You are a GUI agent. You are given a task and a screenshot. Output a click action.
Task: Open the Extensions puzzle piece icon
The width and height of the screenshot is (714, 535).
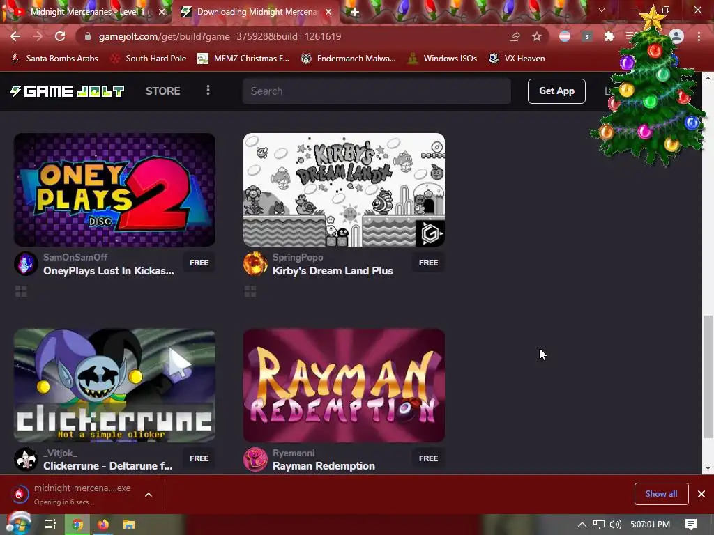pos(609,36)
